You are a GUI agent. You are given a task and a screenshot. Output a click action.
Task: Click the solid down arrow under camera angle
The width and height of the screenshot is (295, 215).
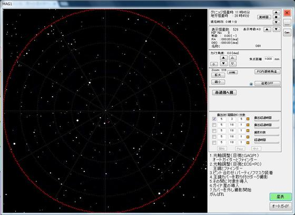click(223, 64)
